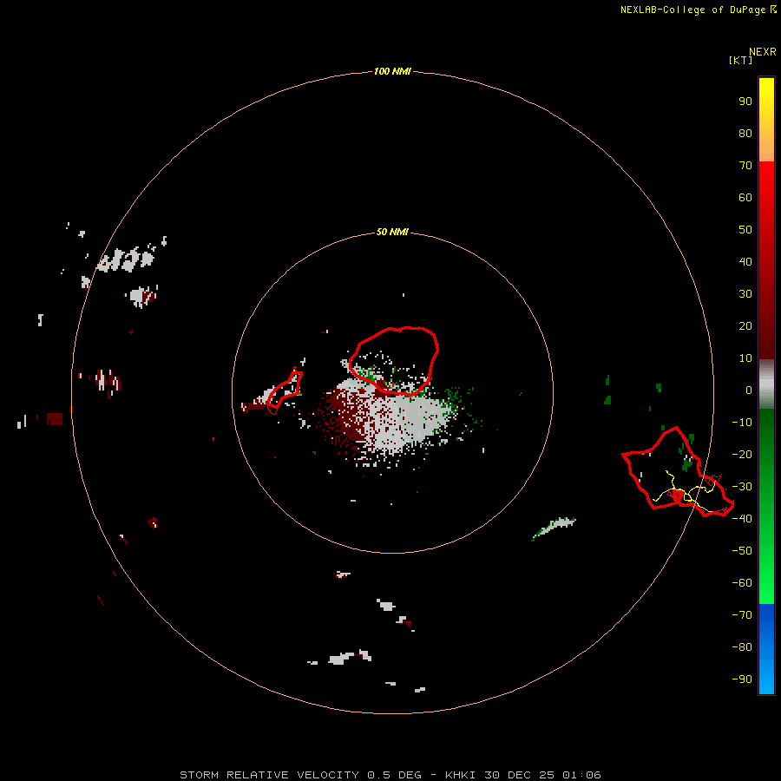The image size is (781, 781).
Task: Select the positive 60 knot scale label
Action: click(x=745, y=197)
